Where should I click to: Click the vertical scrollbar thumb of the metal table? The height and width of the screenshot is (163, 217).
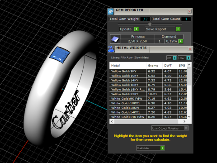point(189,76)
